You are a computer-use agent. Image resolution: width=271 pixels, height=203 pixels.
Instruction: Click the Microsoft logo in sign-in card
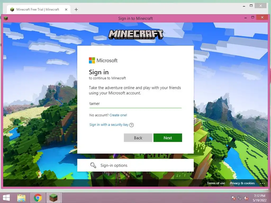[103, 61]
